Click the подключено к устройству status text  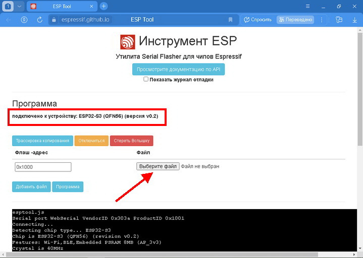click(x=85, y=116)
